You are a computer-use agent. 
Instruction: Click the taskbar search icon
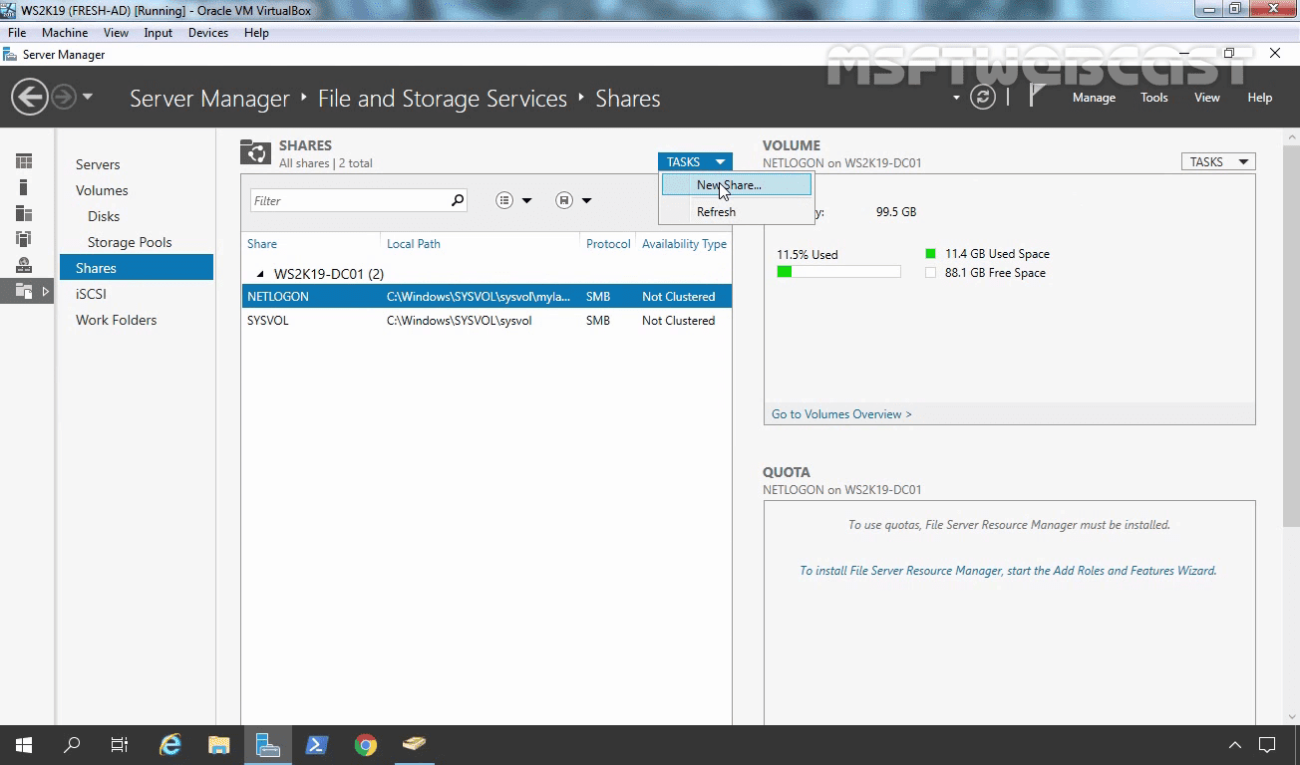[x=72, y=744]
